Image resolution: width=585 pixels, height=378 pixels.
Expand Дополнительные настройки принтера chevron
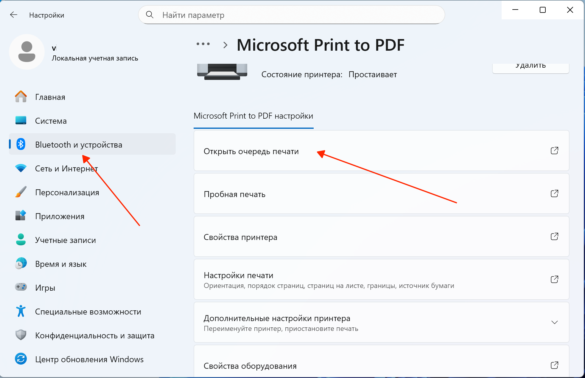[x=554, y=323]
